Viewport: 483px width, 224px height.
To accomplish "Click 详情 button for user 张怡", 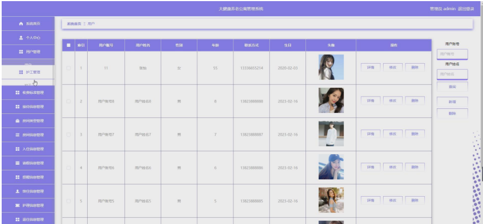I will pos(371,67).
